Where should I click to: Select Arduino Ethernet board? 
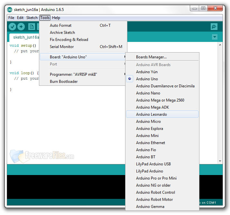coord(162,143)
